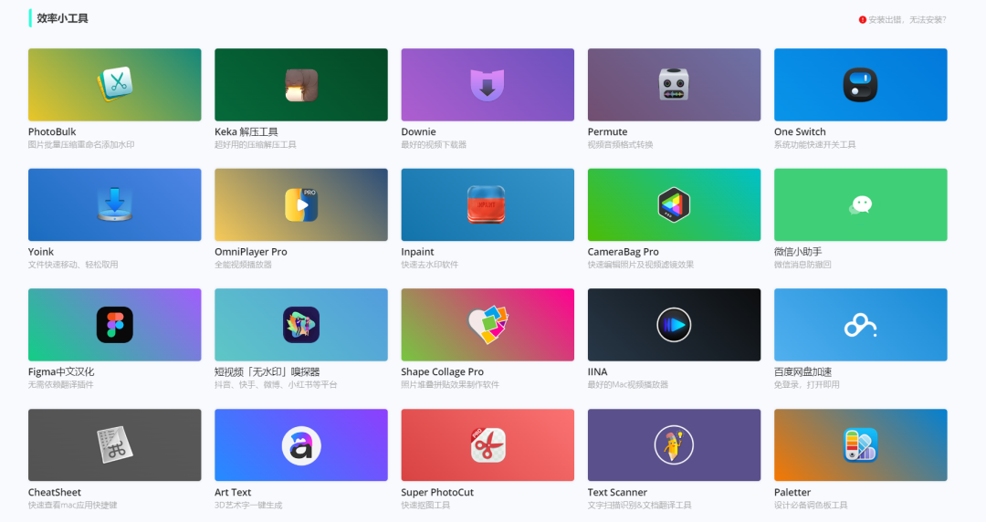Click the Super PhotoCut title link

coord(437,493)
